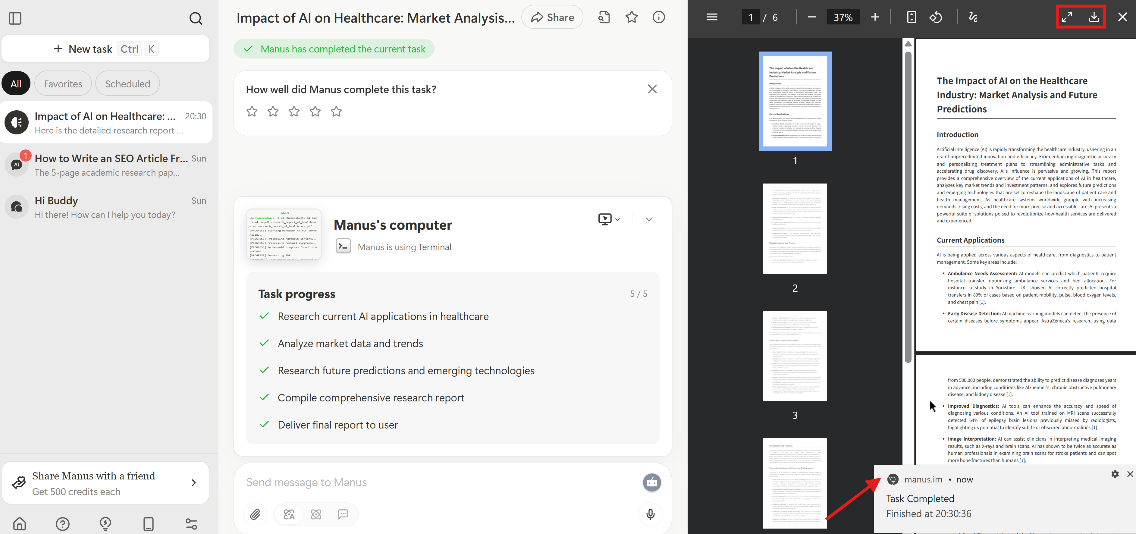This screenshot has width=1136, height=534.
Task: Open task info icon in header
Action: (658, 17)
